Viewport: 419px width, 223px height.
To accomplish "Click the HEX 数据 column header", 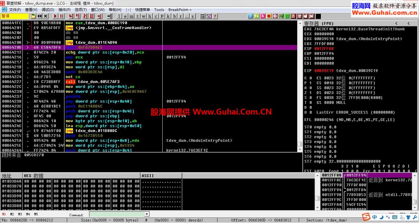I will tap(82, 176).
